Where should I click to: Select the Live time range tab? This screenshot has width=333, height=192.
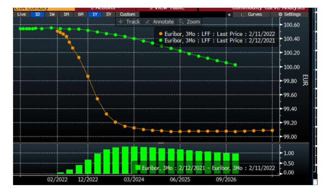click(x=21, y=14)
